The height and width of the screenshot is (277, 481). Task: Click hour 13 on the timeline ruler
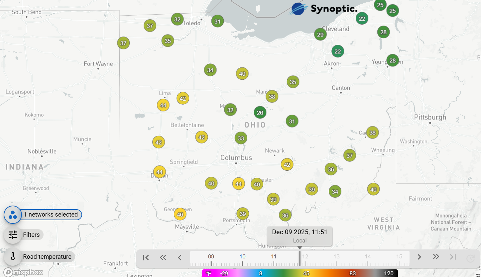[x=336, y=256]
